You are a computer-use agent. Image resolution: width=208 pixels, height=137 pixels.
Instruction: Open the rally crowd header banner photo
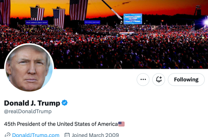(x=104, y=34)
